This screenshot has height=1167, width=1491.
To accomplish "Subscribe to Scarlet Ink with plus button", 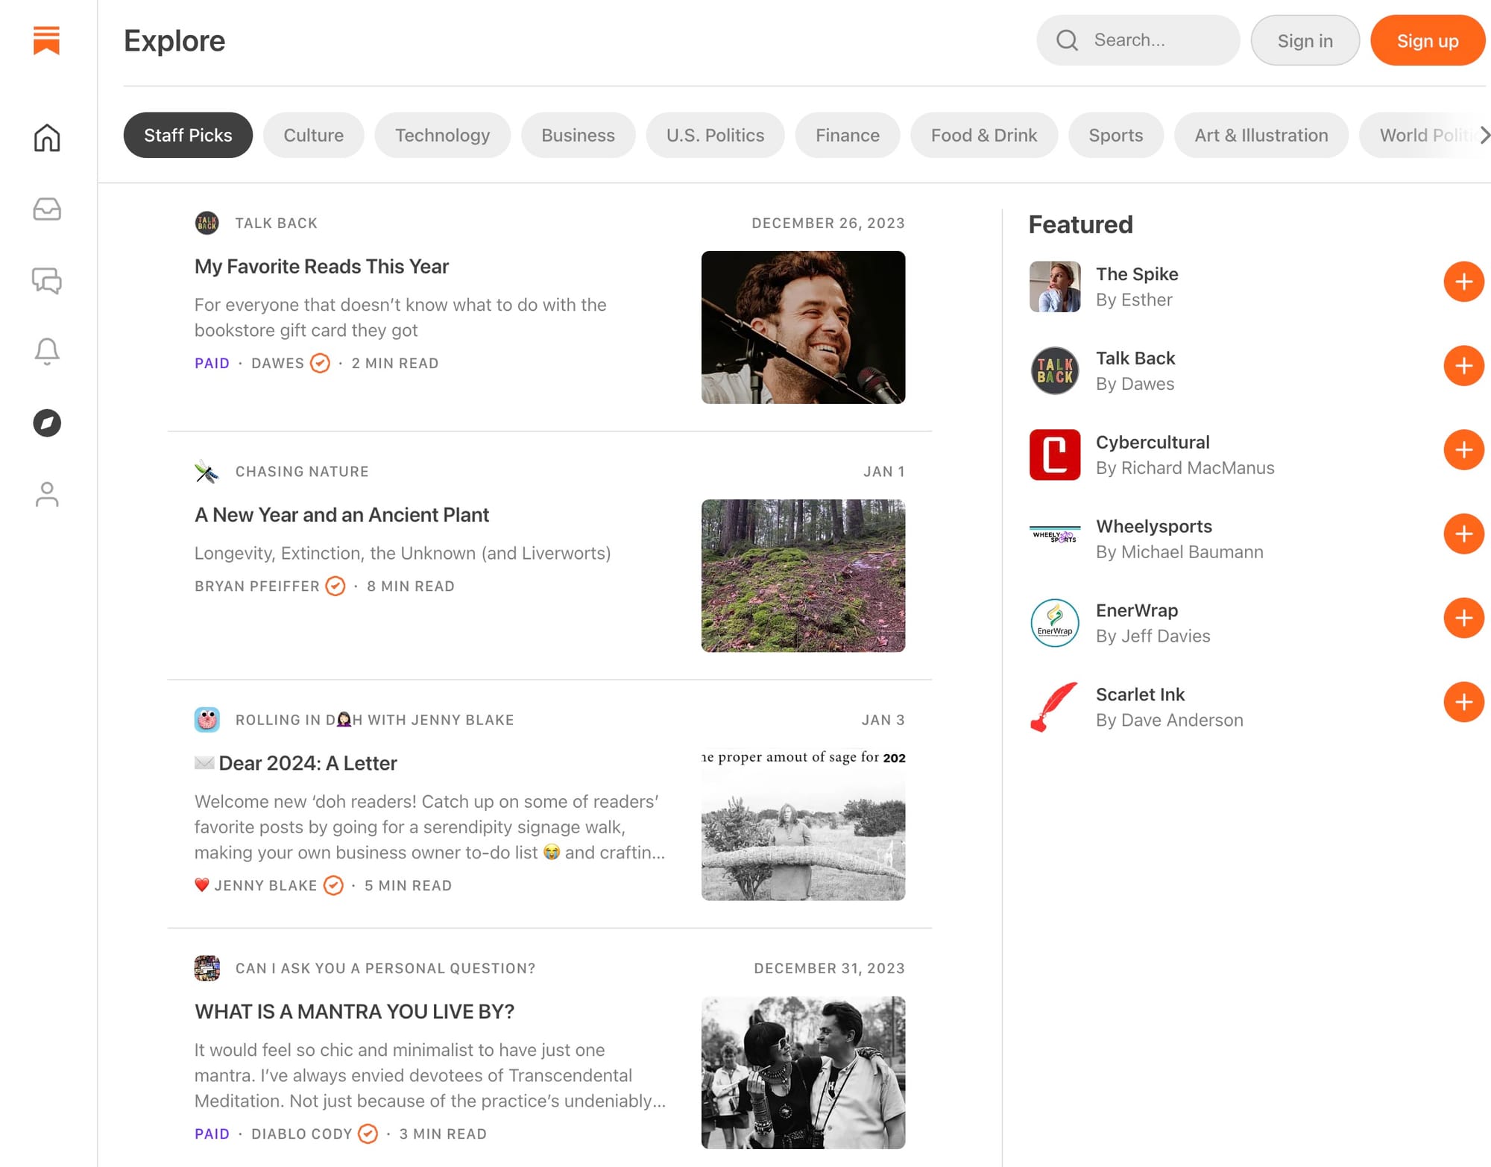I will pos(1463,702).
